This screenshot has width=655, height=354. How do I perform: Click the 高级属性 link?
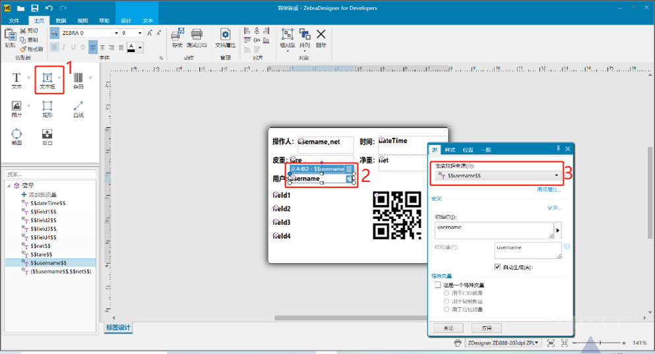[549, 190]
